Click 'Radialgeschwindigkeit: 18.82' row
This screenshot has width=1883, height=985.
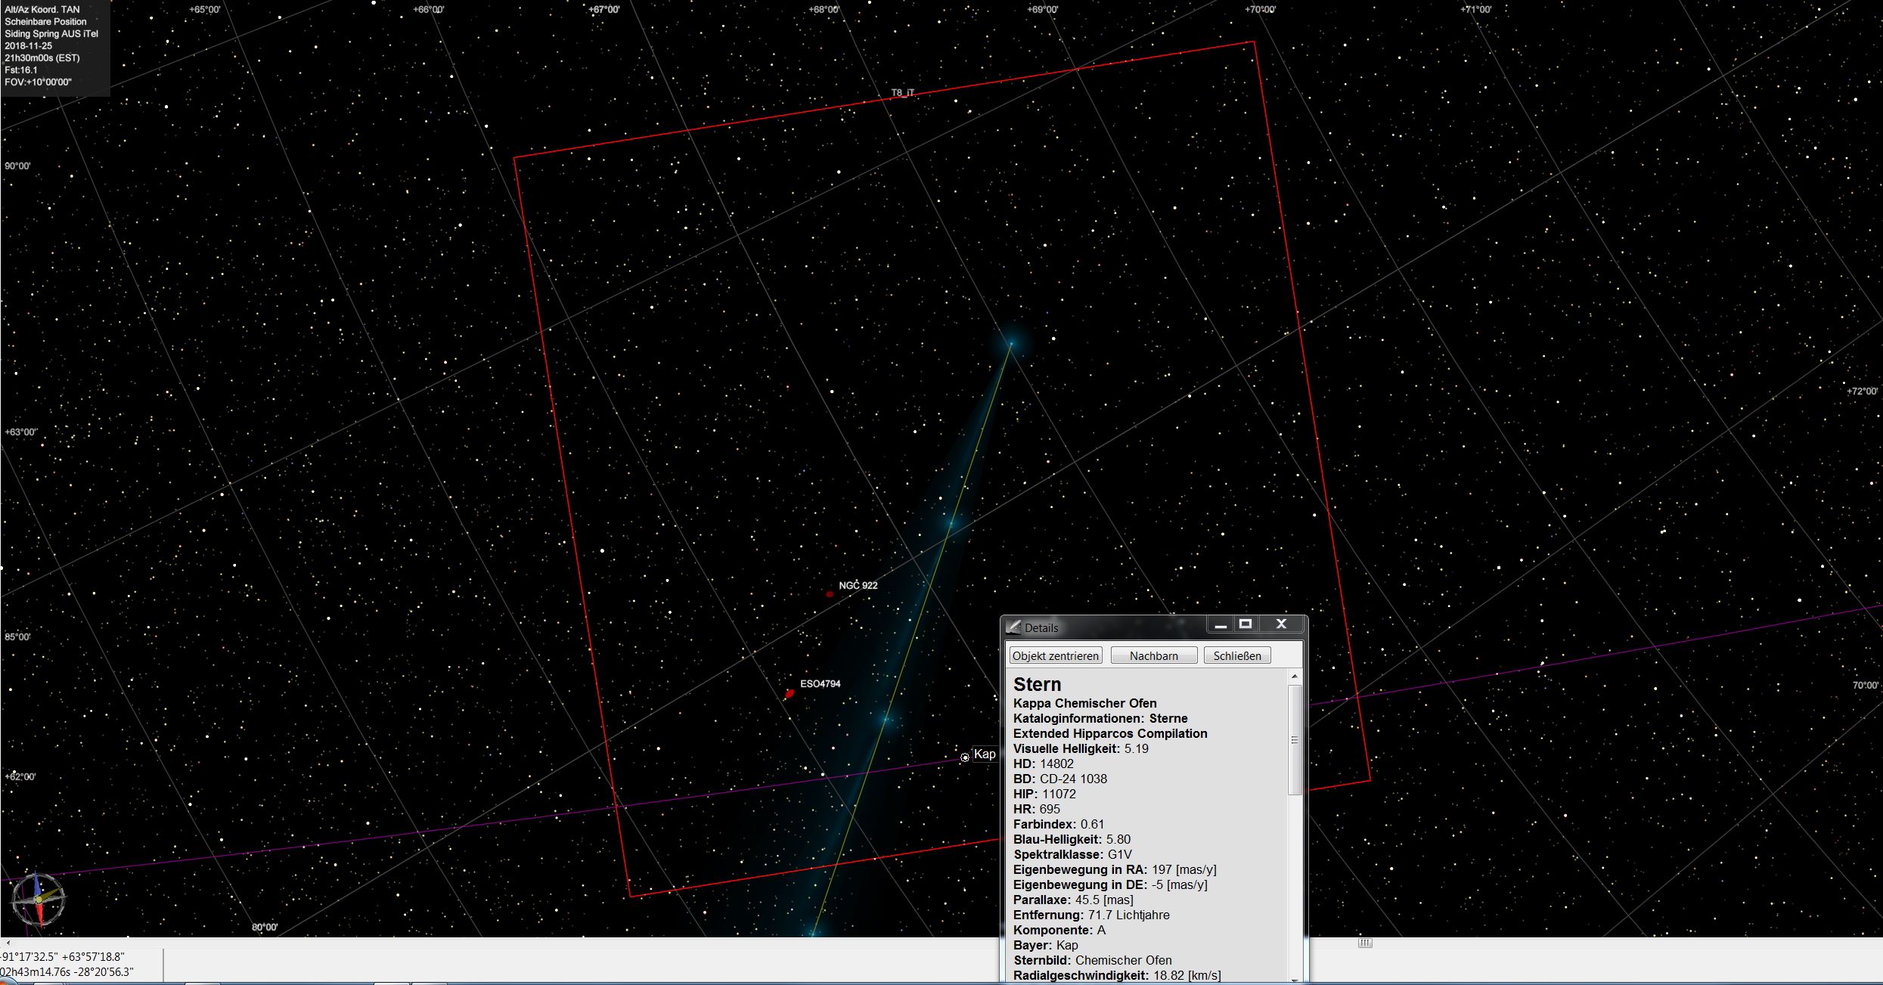coord(1117,975)
